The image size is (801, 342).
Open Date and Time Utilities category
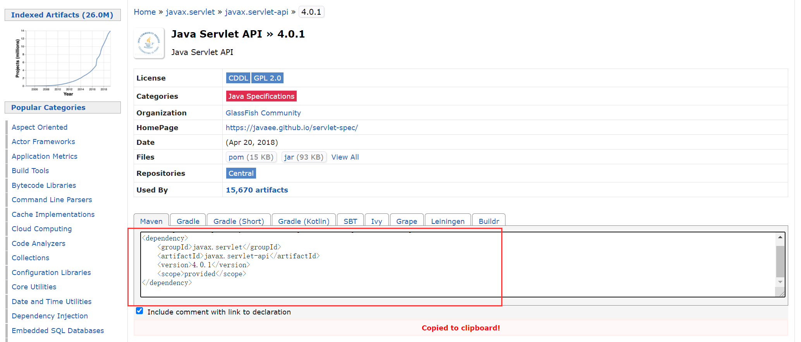click(x=52, y=301)
